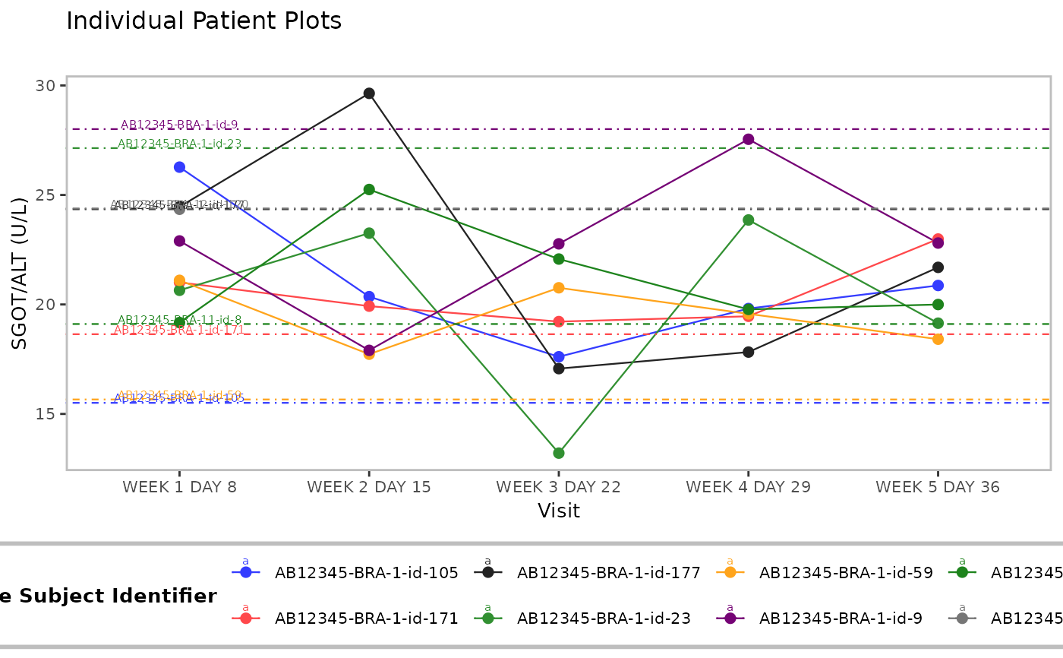Select the AB12345-BRA-1-id-177 legend label
Screen dimensions: 1063x658
(x=608, y=573)
